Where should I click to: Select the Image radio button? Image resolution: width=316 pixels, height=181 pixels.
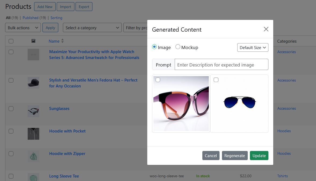pyautogui.click(x=155, y=47)
